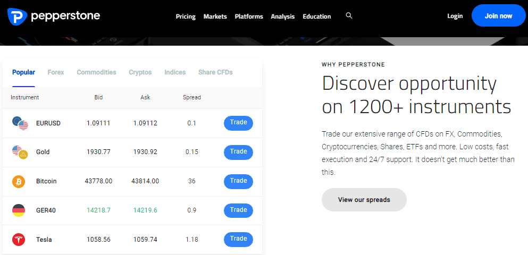Click Trade button for Tesla
Screen dimensions: 528x255
238,239
